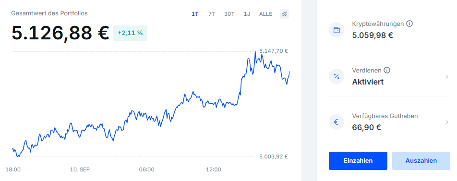Switch to the 30T time range

click(229, 14)
